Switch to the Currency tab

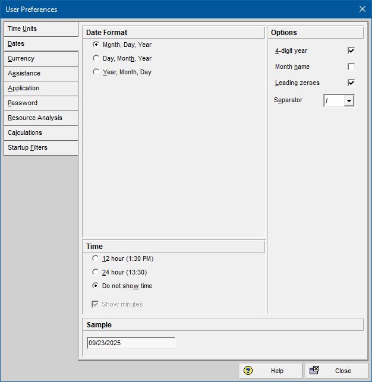click(40, 59)
